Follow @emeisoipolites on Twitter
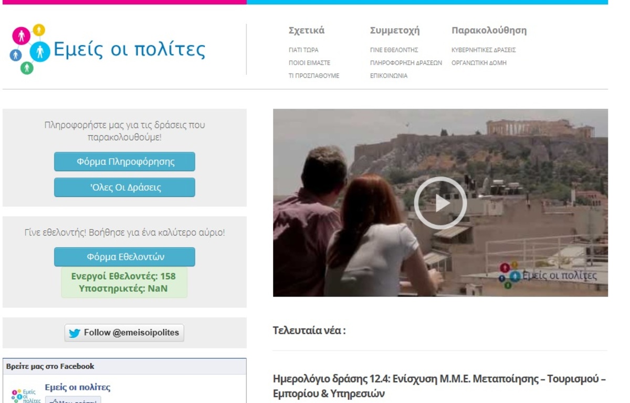This screenshot has height=403, width=630. click(124, 333)
